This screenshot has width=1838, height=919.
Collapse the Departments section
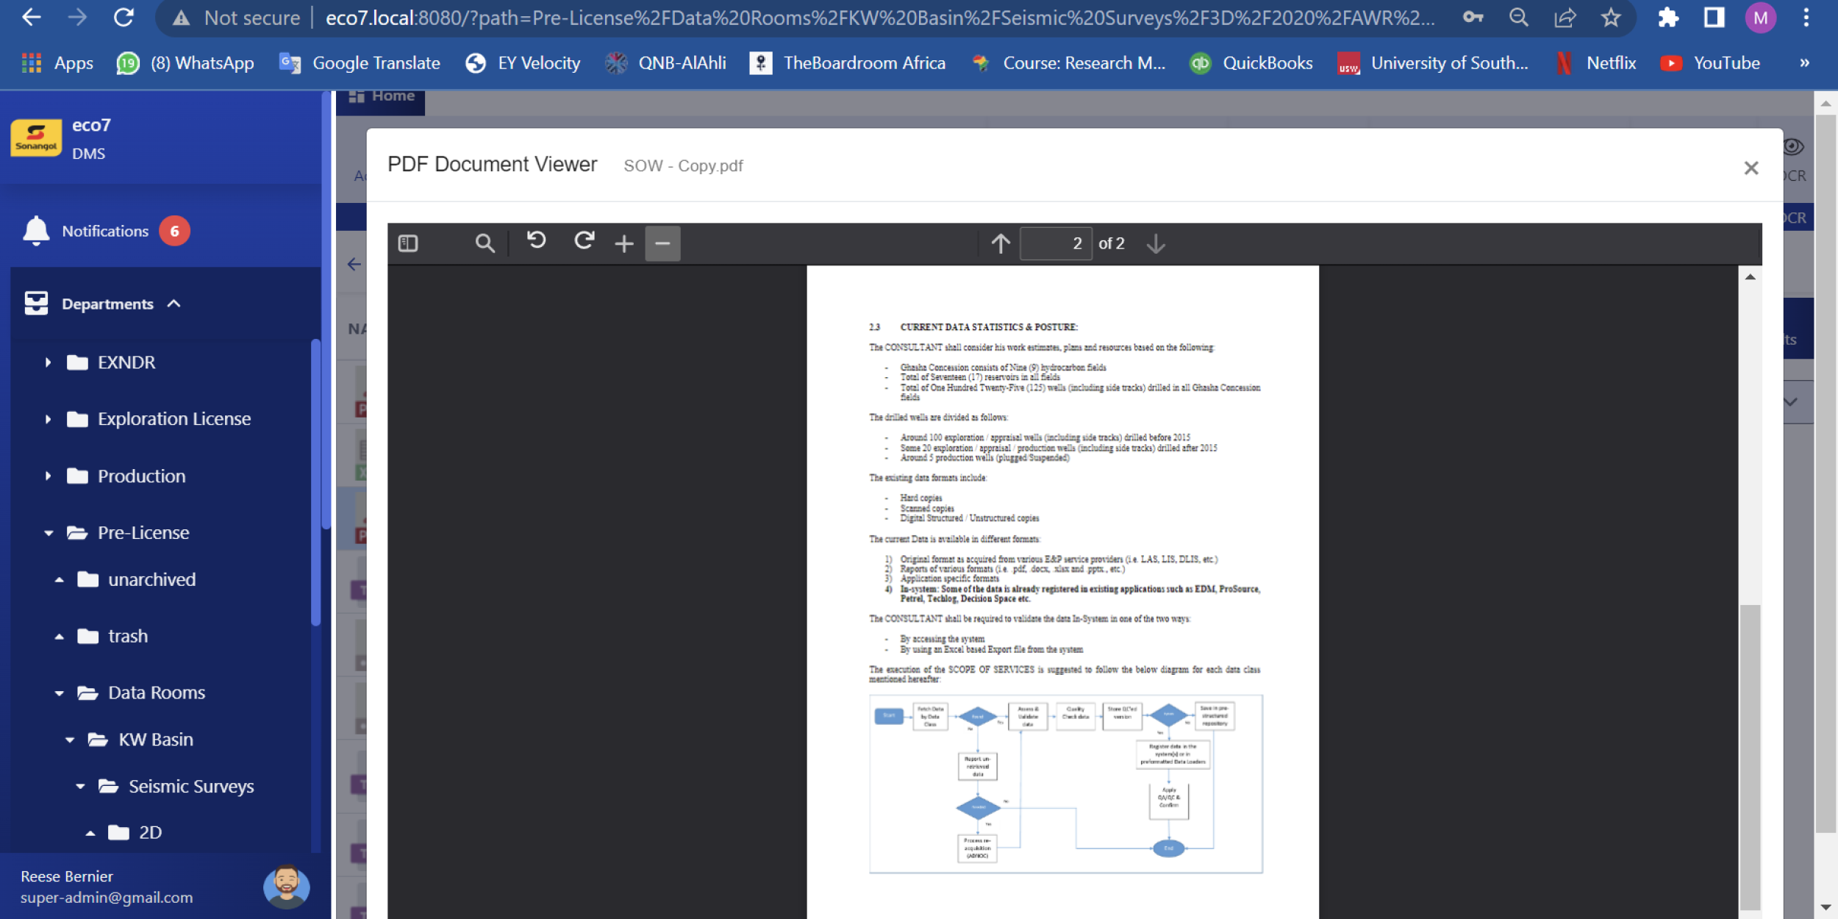pos(174,304)
